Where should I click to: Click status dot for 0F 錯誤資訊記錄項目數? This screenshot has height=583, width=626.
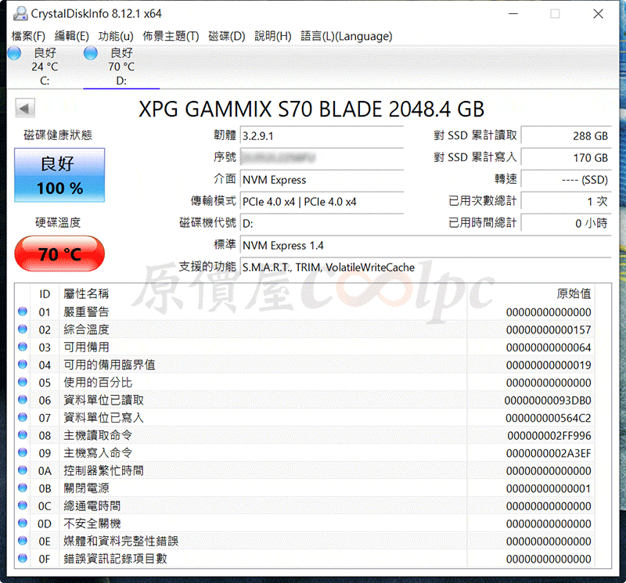(23, 558)
